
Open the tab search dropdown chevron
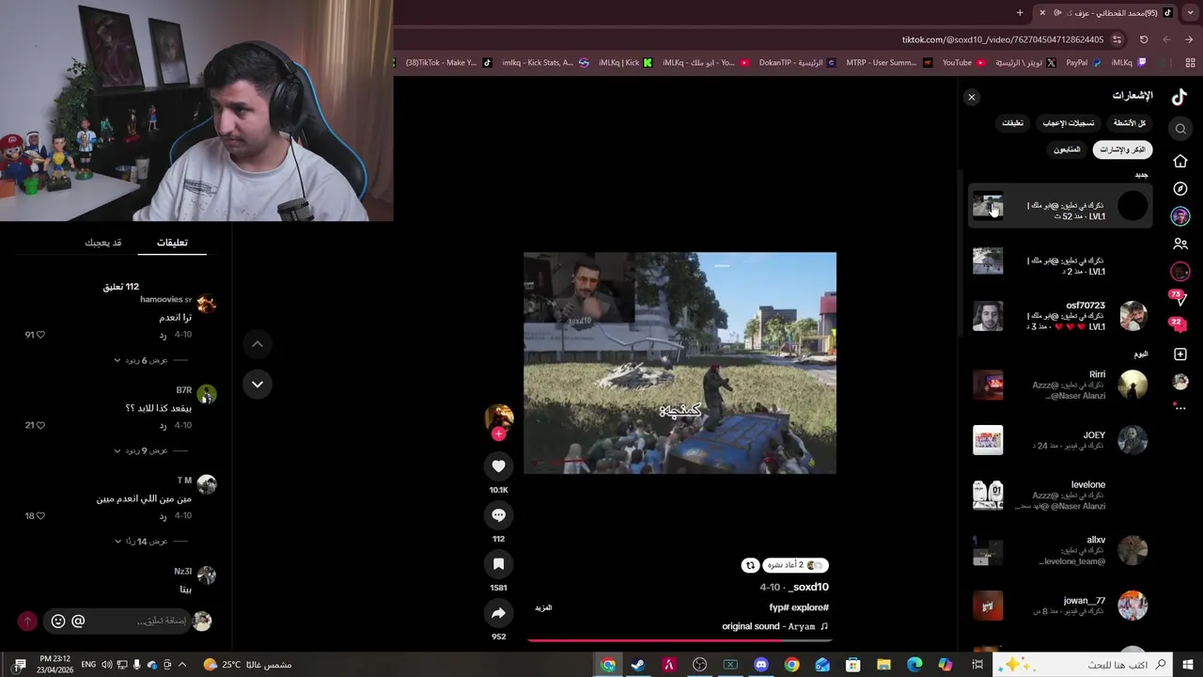tap(1190, 12)
